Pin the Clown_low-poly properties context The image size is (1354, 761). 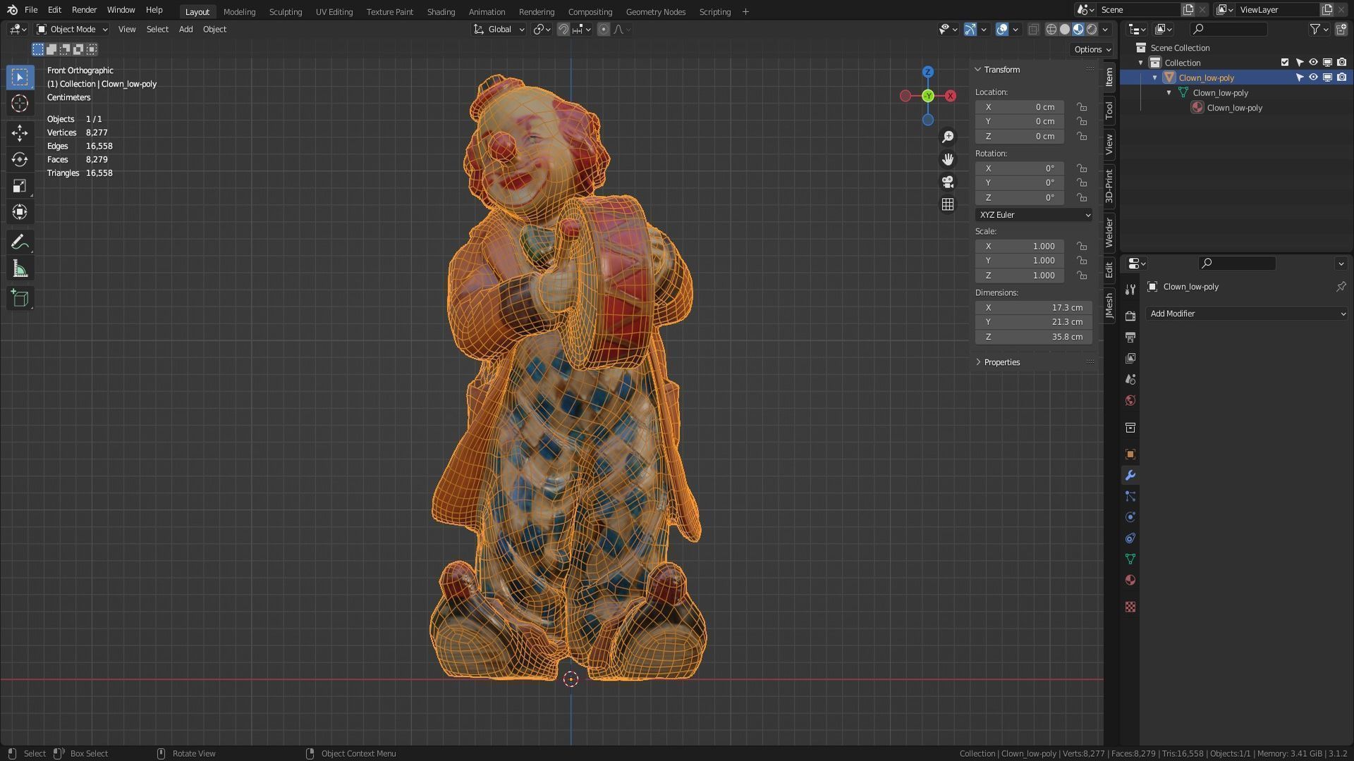(x=1341, y=287)
